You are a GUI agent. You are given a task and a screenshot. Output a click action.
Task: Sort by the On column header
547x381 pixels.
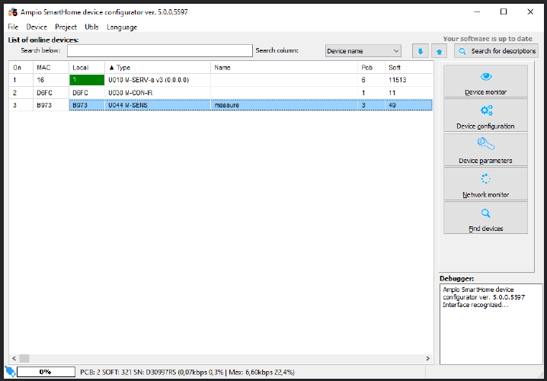[x=21, y=67]
